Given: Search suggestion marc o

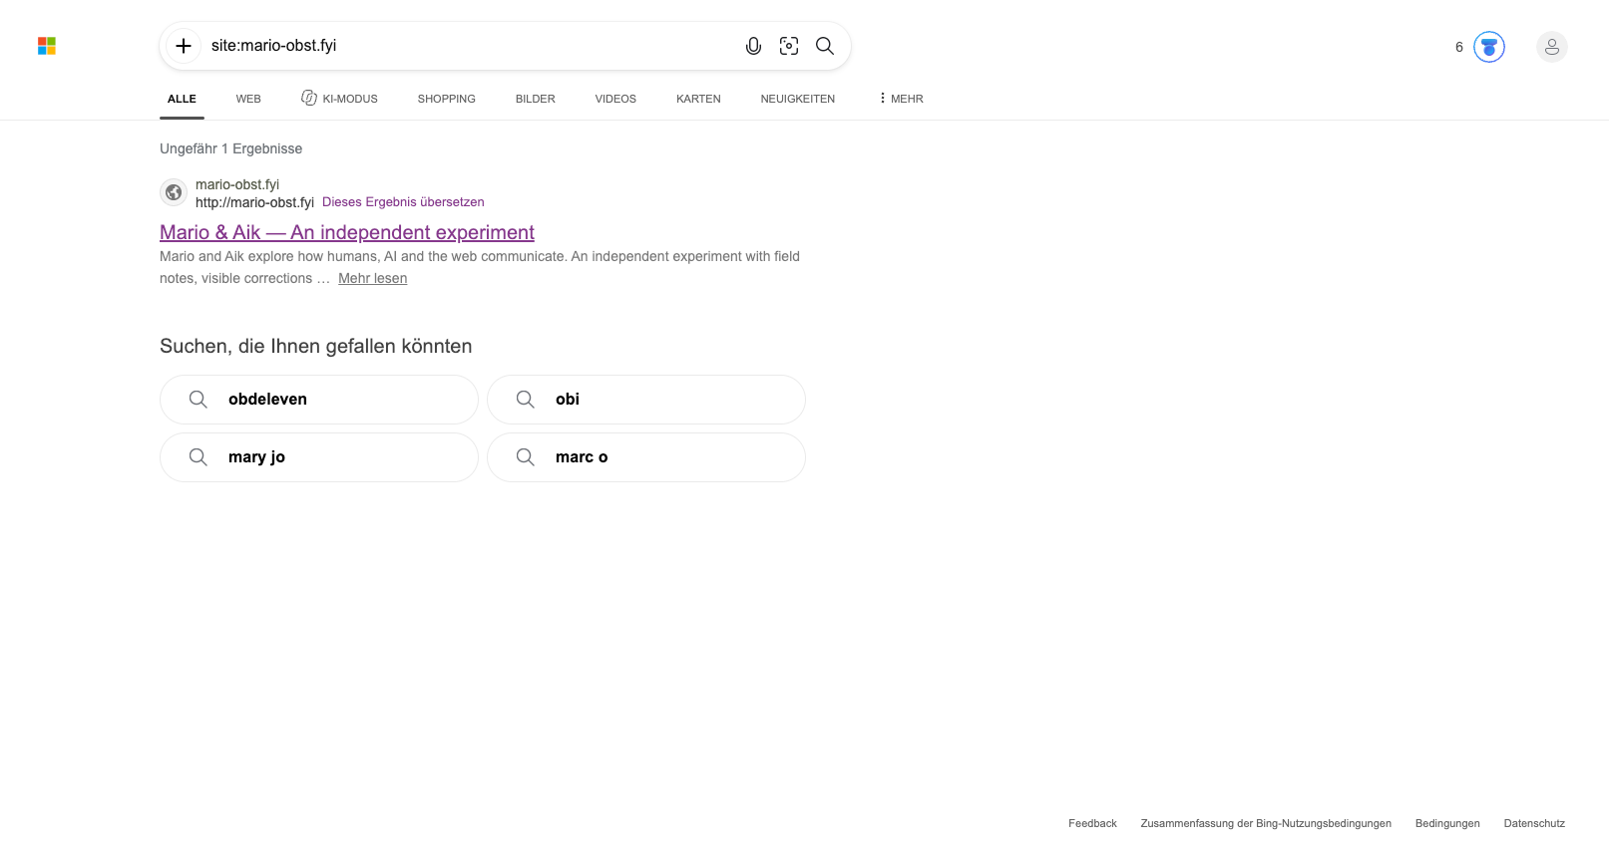Looking at the screenshot, I should (x=646, y=457).
